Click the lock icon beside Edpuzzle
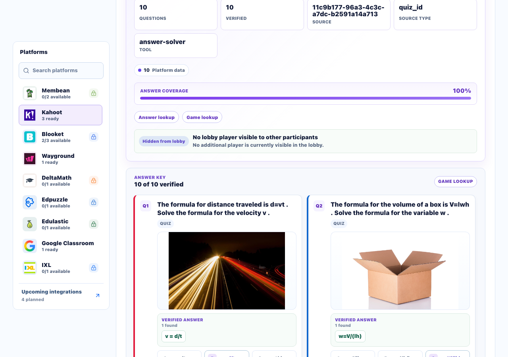Image resolution: width=508 pixels, height=357 pixels. click(x=94, y=202)
